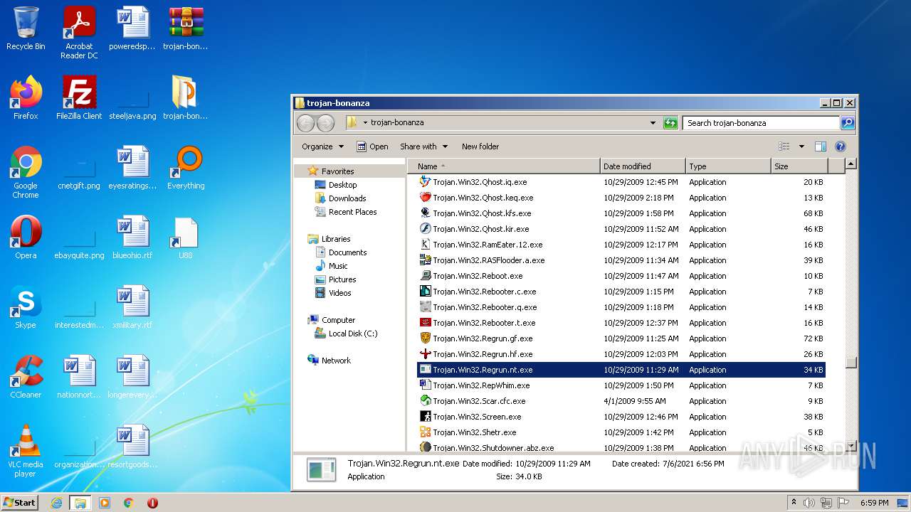
Task: Open the Everything search shortcut
Action: [186, 169]
